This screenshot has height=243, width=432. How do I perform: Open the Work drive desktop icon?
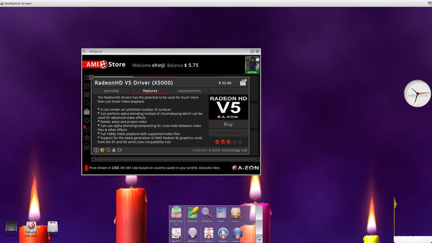point(53,229)
